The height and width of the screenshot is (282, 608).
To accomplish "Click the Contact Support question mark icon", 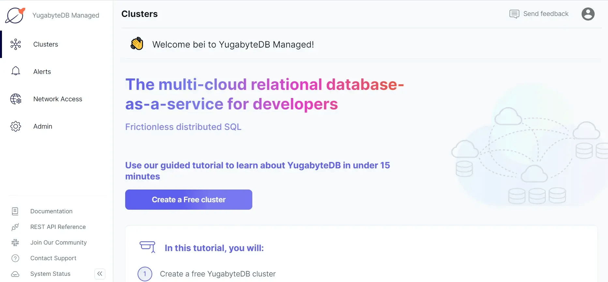I will [15, 258].
